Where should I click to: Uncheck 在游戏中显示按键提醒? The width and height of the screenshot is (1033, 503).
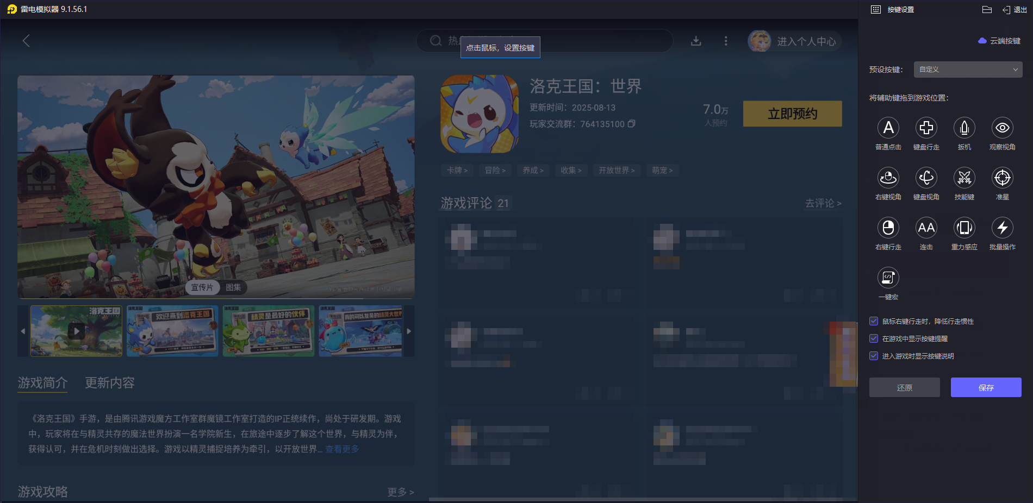[874, 338]
